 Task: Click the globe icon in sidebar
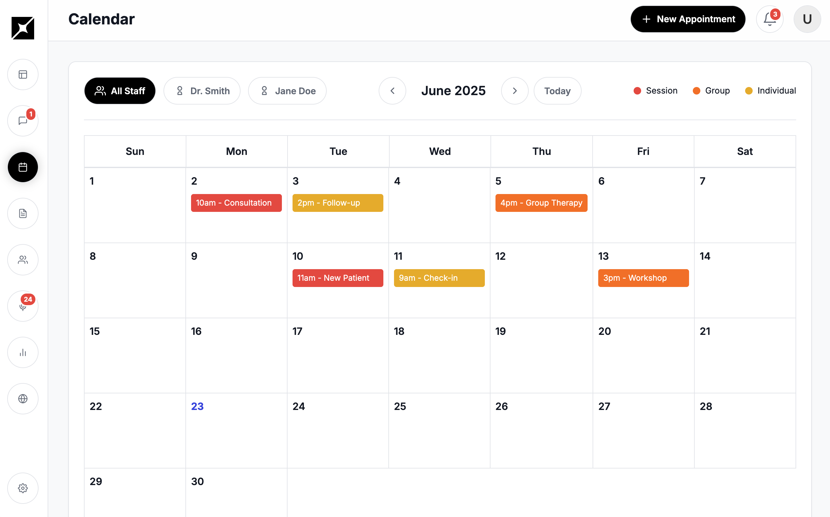coord(23,399)
